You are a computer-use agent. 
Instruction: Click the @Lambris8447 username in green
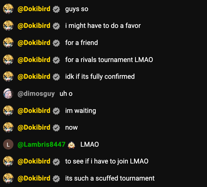41,144
